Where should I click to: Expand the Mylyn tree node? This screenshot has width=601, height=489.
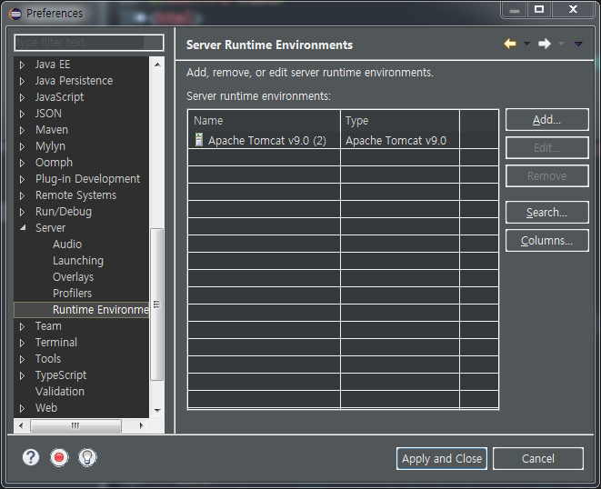[22, 146]
